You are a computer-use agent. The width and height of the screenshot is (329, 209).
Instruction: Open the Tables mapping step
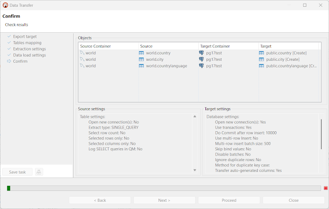tap(27, 43)
